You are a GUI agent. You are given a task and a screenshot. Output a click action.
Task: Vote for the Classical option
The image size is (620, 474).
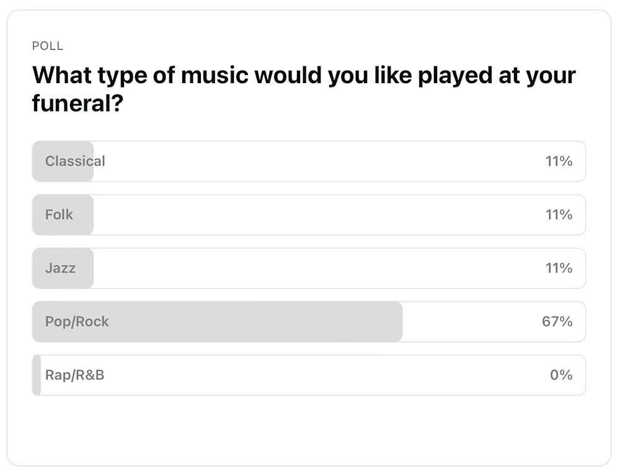pos(308,161)
